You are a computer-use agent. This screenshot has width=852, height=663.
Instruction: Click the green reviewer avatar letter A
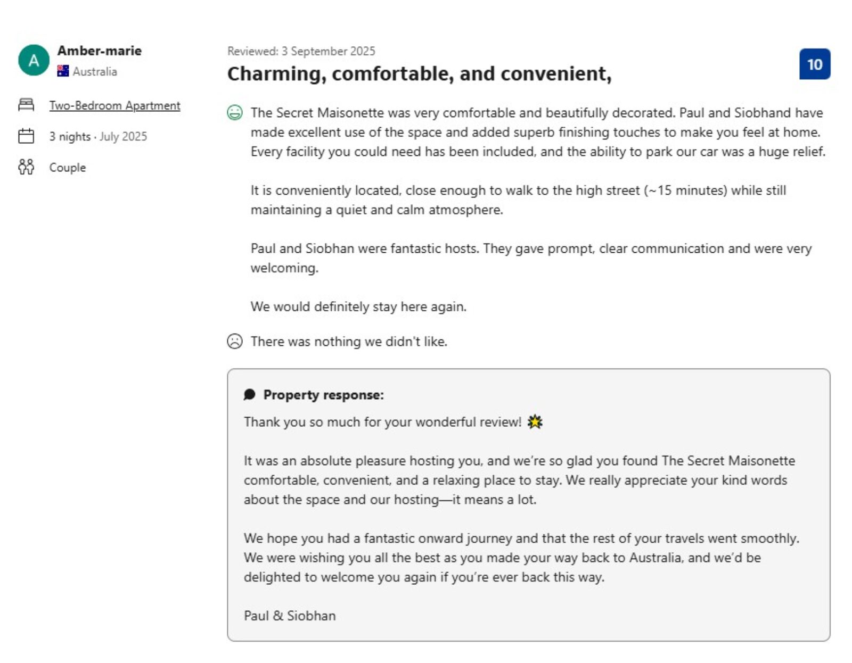34,60
